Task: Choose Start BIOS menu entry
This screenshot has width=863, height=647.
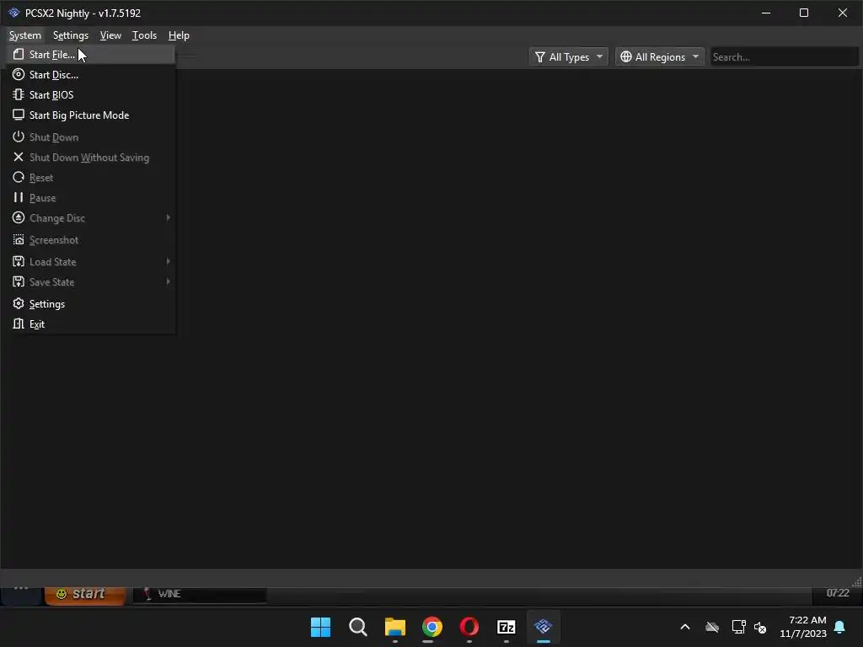Action: (x=91, y=94)
